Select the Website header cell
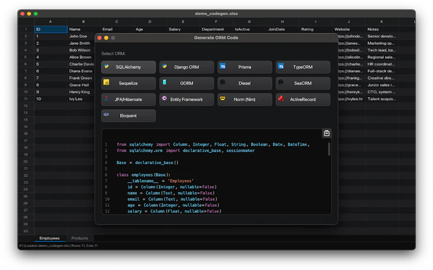Image resolution: width=433 pixels, height=270 pixels. (x=349, y=29)
